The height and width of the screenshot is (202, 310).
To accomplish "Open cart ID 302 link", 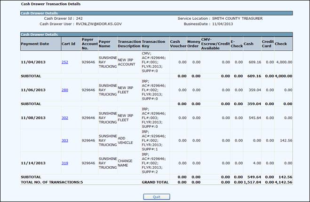I will [x=64, y=117].
